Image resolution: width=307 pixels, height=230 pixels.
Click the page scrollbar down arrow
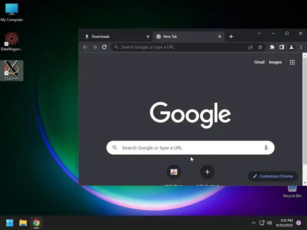pos(305,183)
